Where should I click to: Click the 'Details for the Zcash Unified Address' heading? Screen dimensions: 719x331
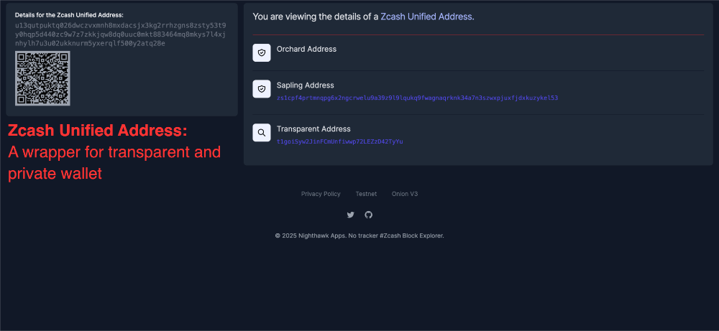tap(69, 15)
